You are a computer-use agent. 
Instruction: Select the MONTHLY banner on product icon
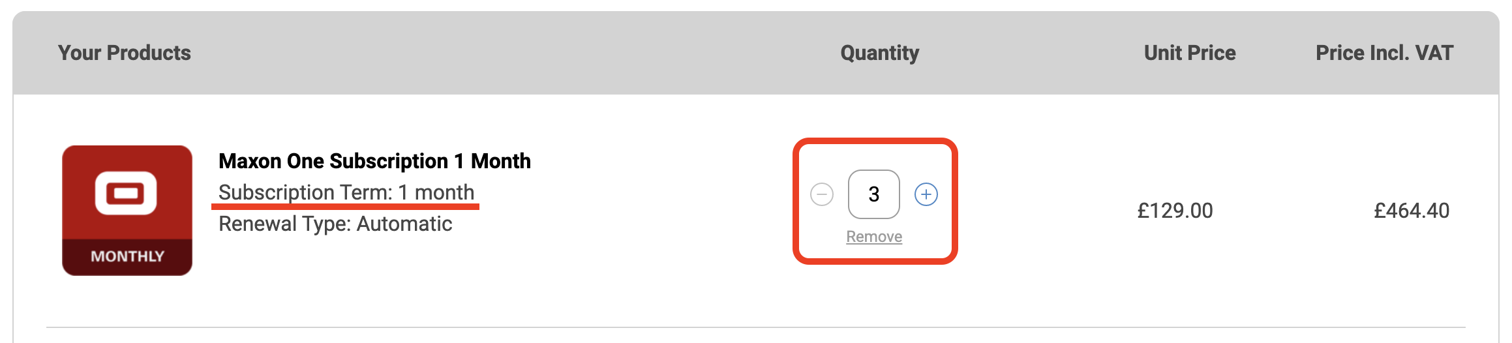(x=127, y=257)
